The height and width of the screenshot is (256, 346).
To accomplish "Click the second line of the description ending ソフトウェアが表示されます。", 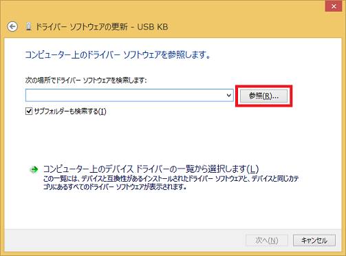I will click(115, 187).
